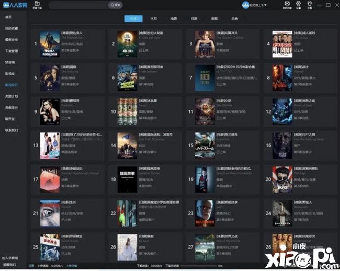Open the messages envelope icon
The image size is (340, 271).
pos(287,4)
